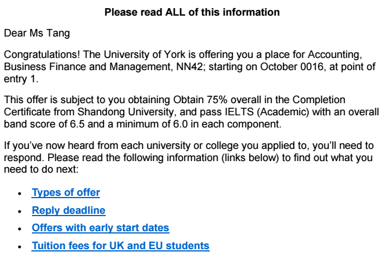Click the Dear Ms Tang greeting
This screenshot has height=259, width=388.
coord(37,33)
